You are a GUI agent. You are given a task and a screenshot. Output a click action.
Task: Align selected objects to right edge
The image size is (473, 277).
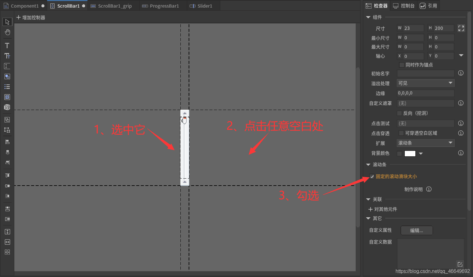[7, 162]
